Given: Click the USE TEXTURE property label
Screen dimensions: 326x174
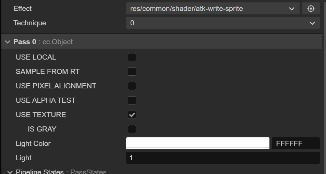Looking at the screenshot, I should tap(41, 115).
